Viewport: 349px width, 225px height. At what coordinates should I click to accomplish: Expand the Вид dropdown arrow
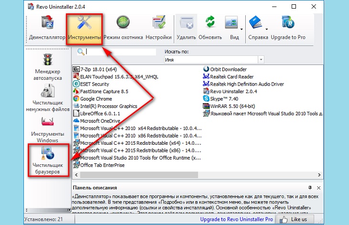coord(241,29)
